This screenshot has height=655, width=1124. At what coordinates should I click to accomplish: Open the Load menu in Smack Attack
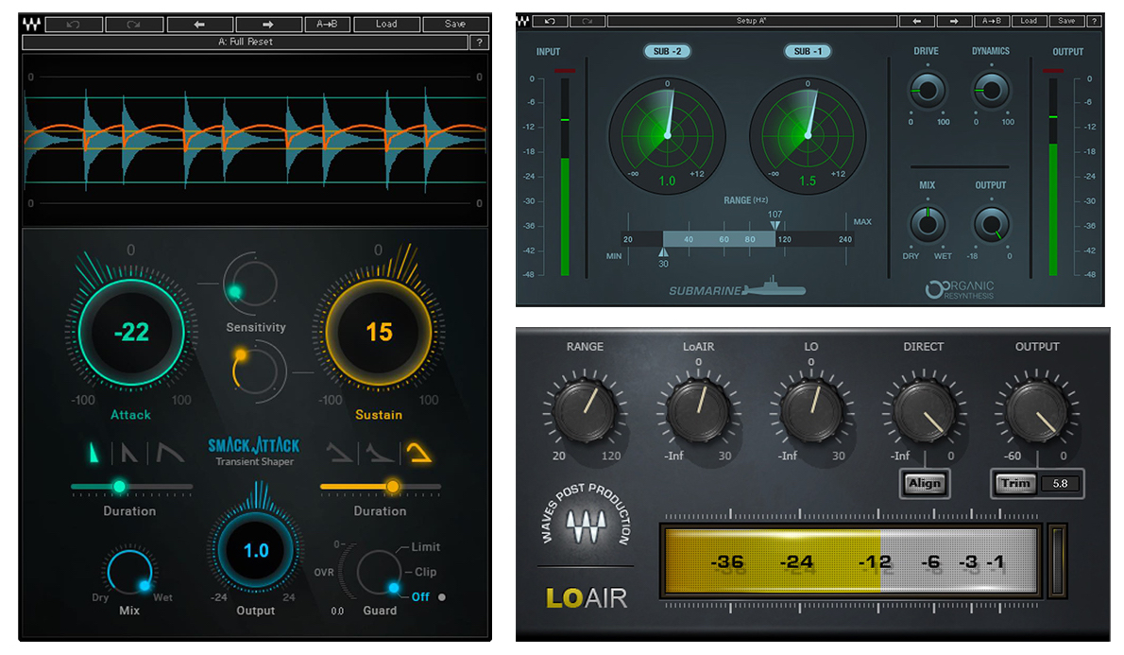[x=386, y=24]
